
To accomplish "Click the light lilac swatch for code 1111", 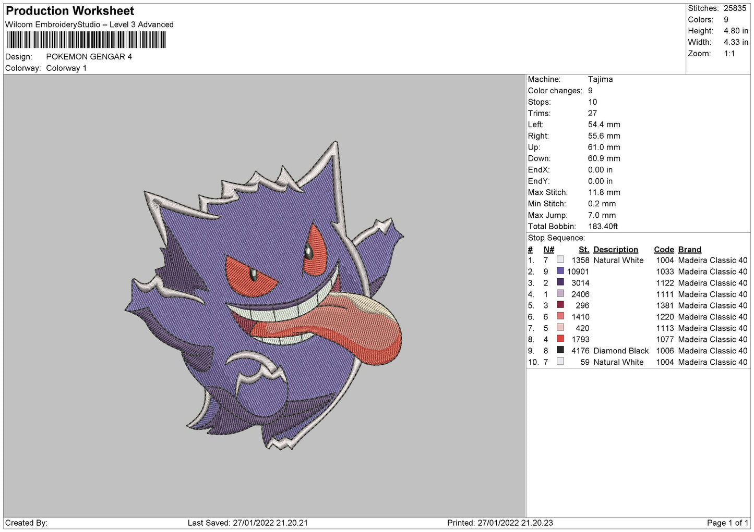I will click(560, 294).
